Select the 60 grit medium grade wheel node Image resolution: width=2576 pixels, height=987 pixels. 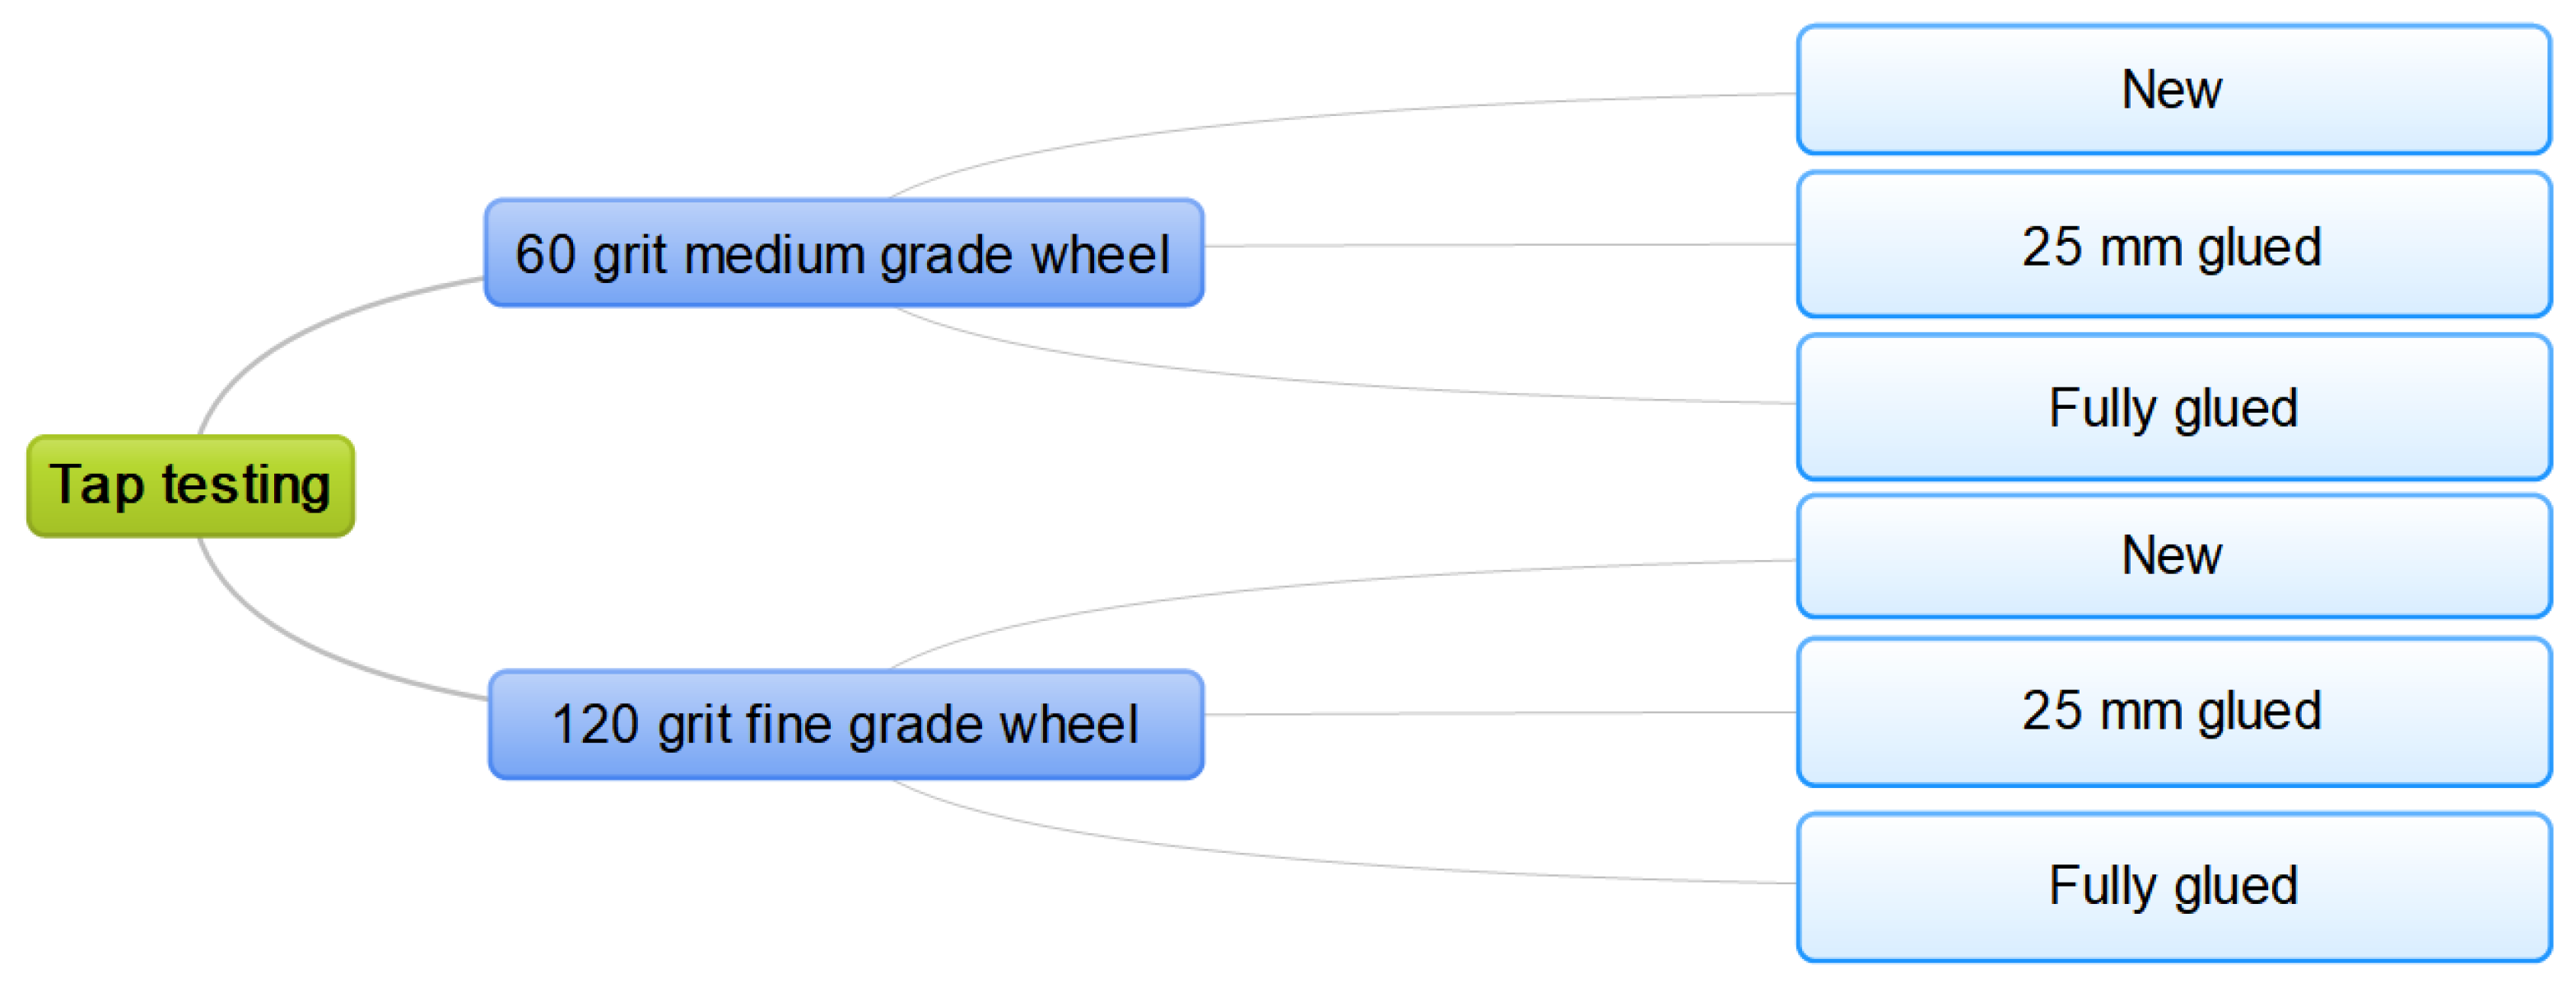(x=843, y=253)
